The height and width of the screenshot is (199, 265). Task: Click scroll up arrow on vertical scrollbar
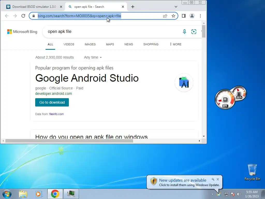(204, 23)
